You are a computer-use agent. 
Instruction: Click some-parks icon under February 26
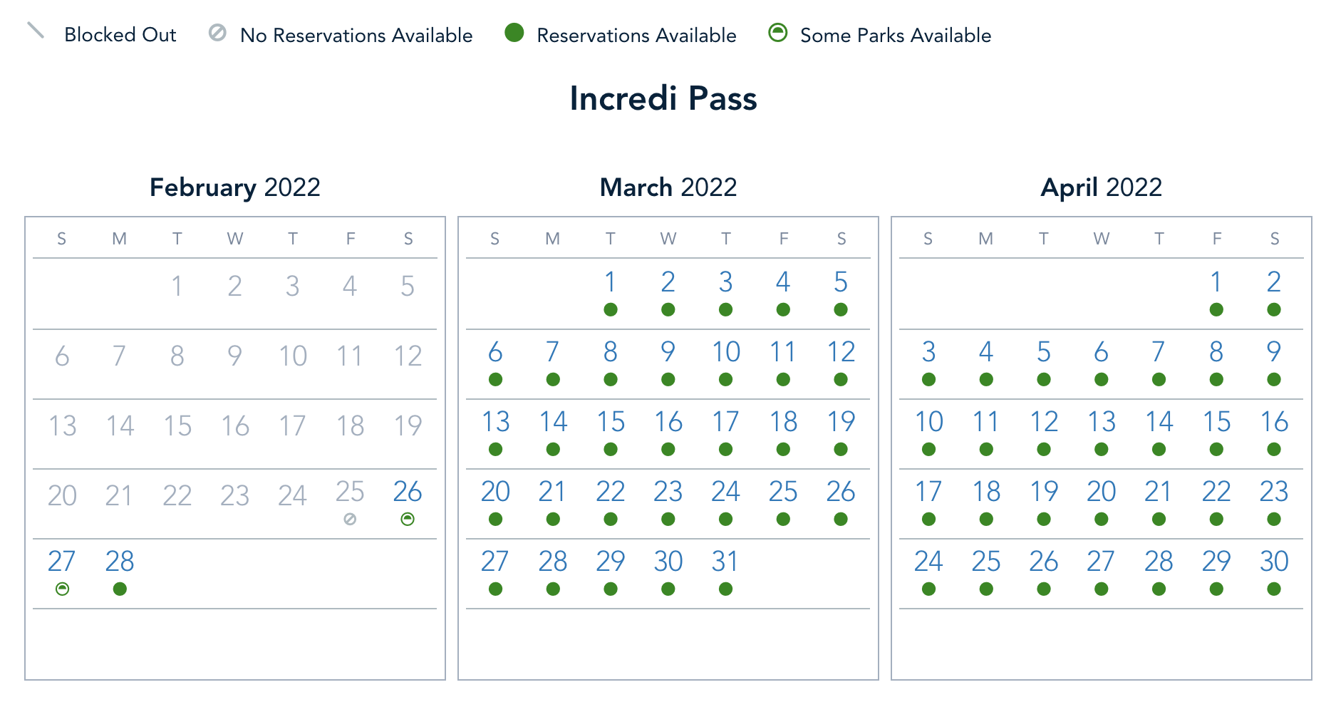408,520
